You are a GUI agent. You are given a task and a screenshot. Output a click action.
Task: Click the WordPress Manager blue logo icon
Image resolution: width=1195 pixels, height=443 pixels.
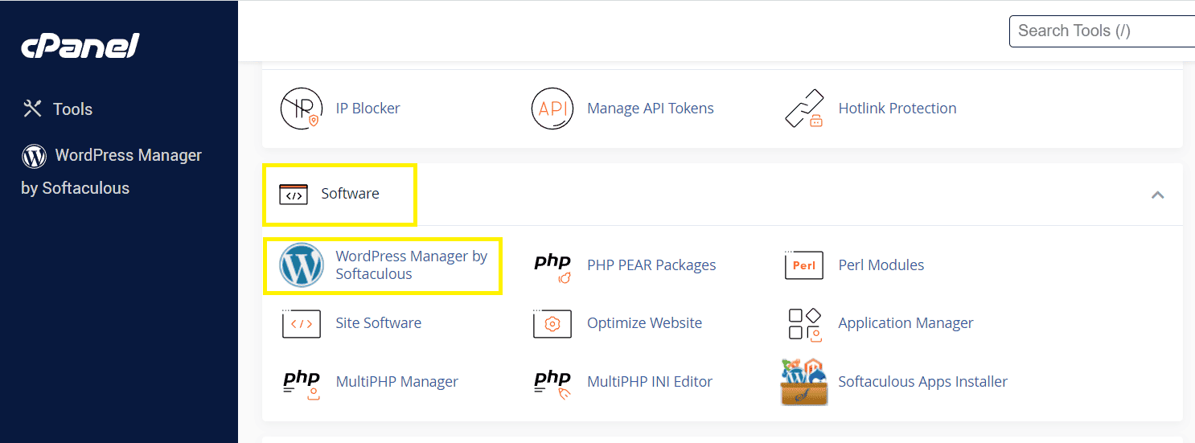coord(302,265)
